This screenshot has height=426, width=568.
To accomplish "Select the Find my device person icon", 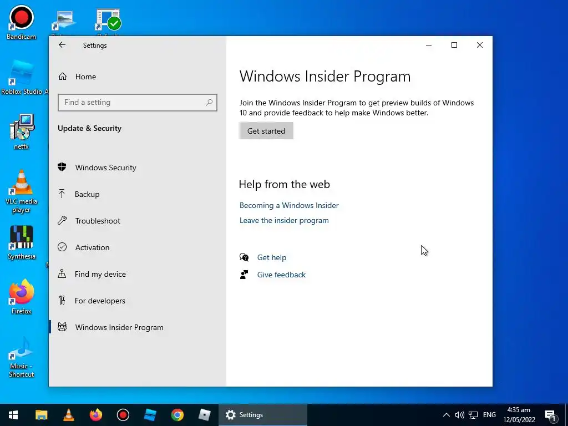I will tap(62, 273).
